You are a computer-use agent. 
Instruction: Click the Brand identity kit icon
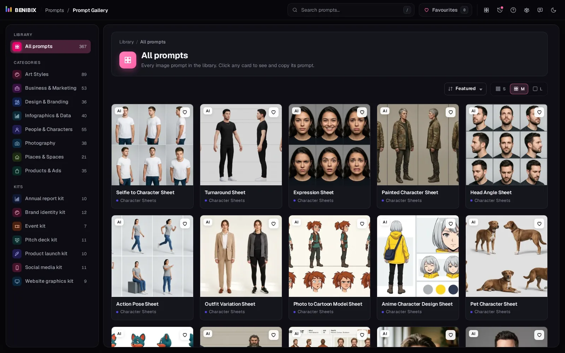click(17, 213)
